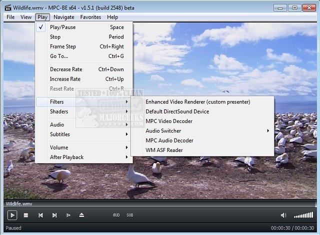320x235 pixels.
Task: Open Default DirectSound Device filter
Action: [202, 111]
